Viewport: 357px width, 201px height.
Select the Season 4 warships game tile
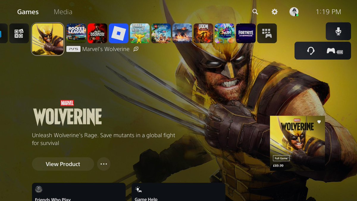click(182, 33)
